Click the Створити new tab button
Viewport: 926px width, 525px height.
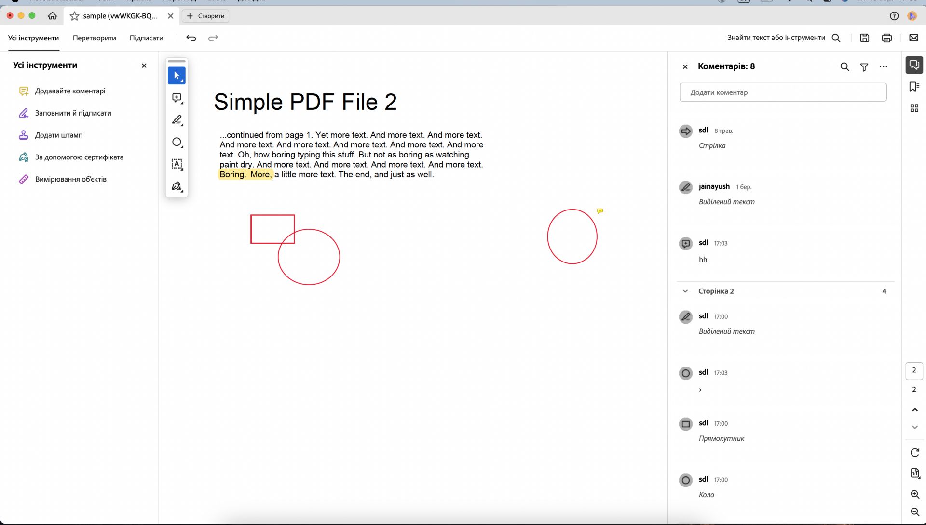coord(205,16)
